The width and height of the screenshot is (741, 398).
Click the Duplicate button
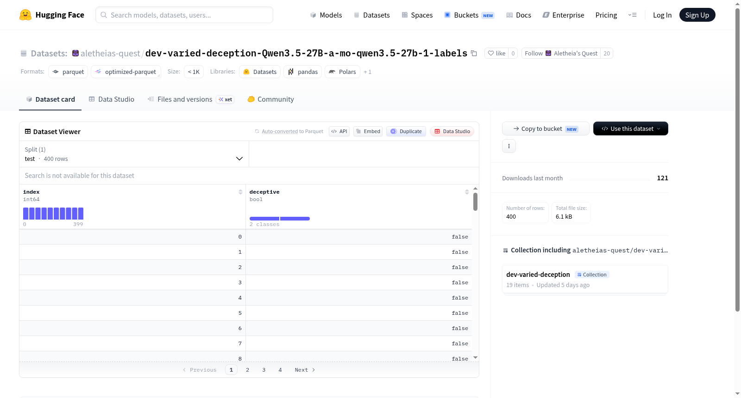pyautogui.click(x=406, y=131)
